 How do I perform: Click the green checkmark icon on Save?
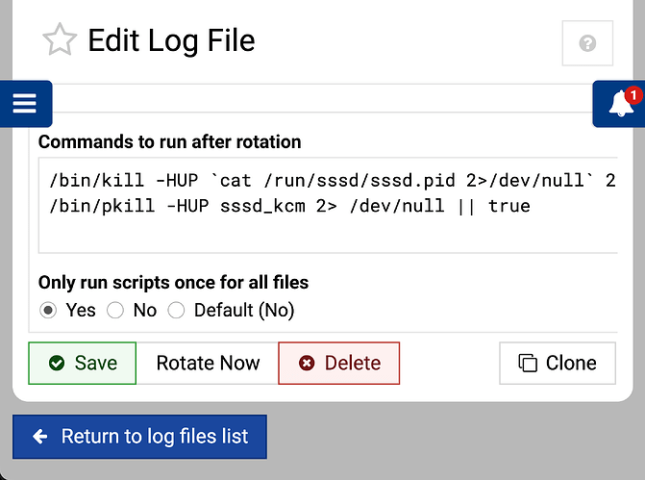coord(57,364)
